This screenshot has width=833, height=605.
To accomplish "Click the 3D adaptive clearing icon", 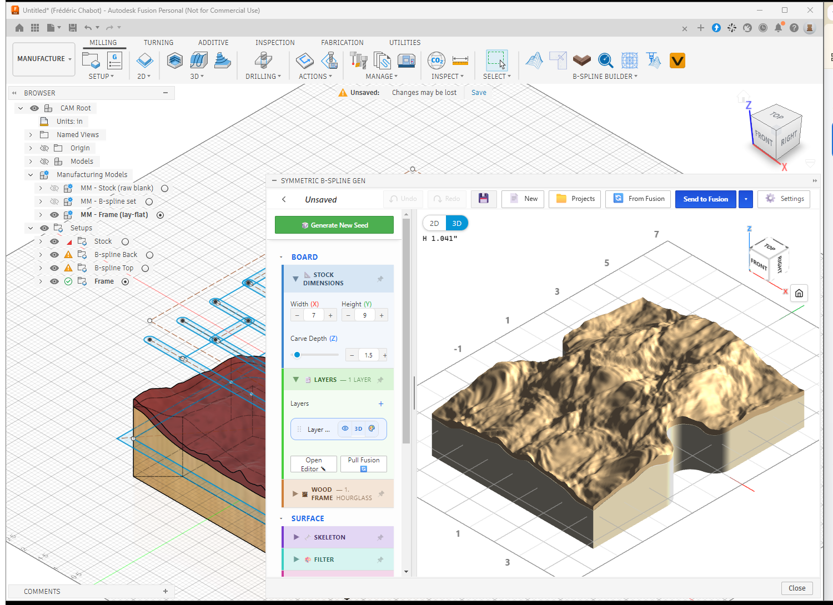I will [175, 60].
